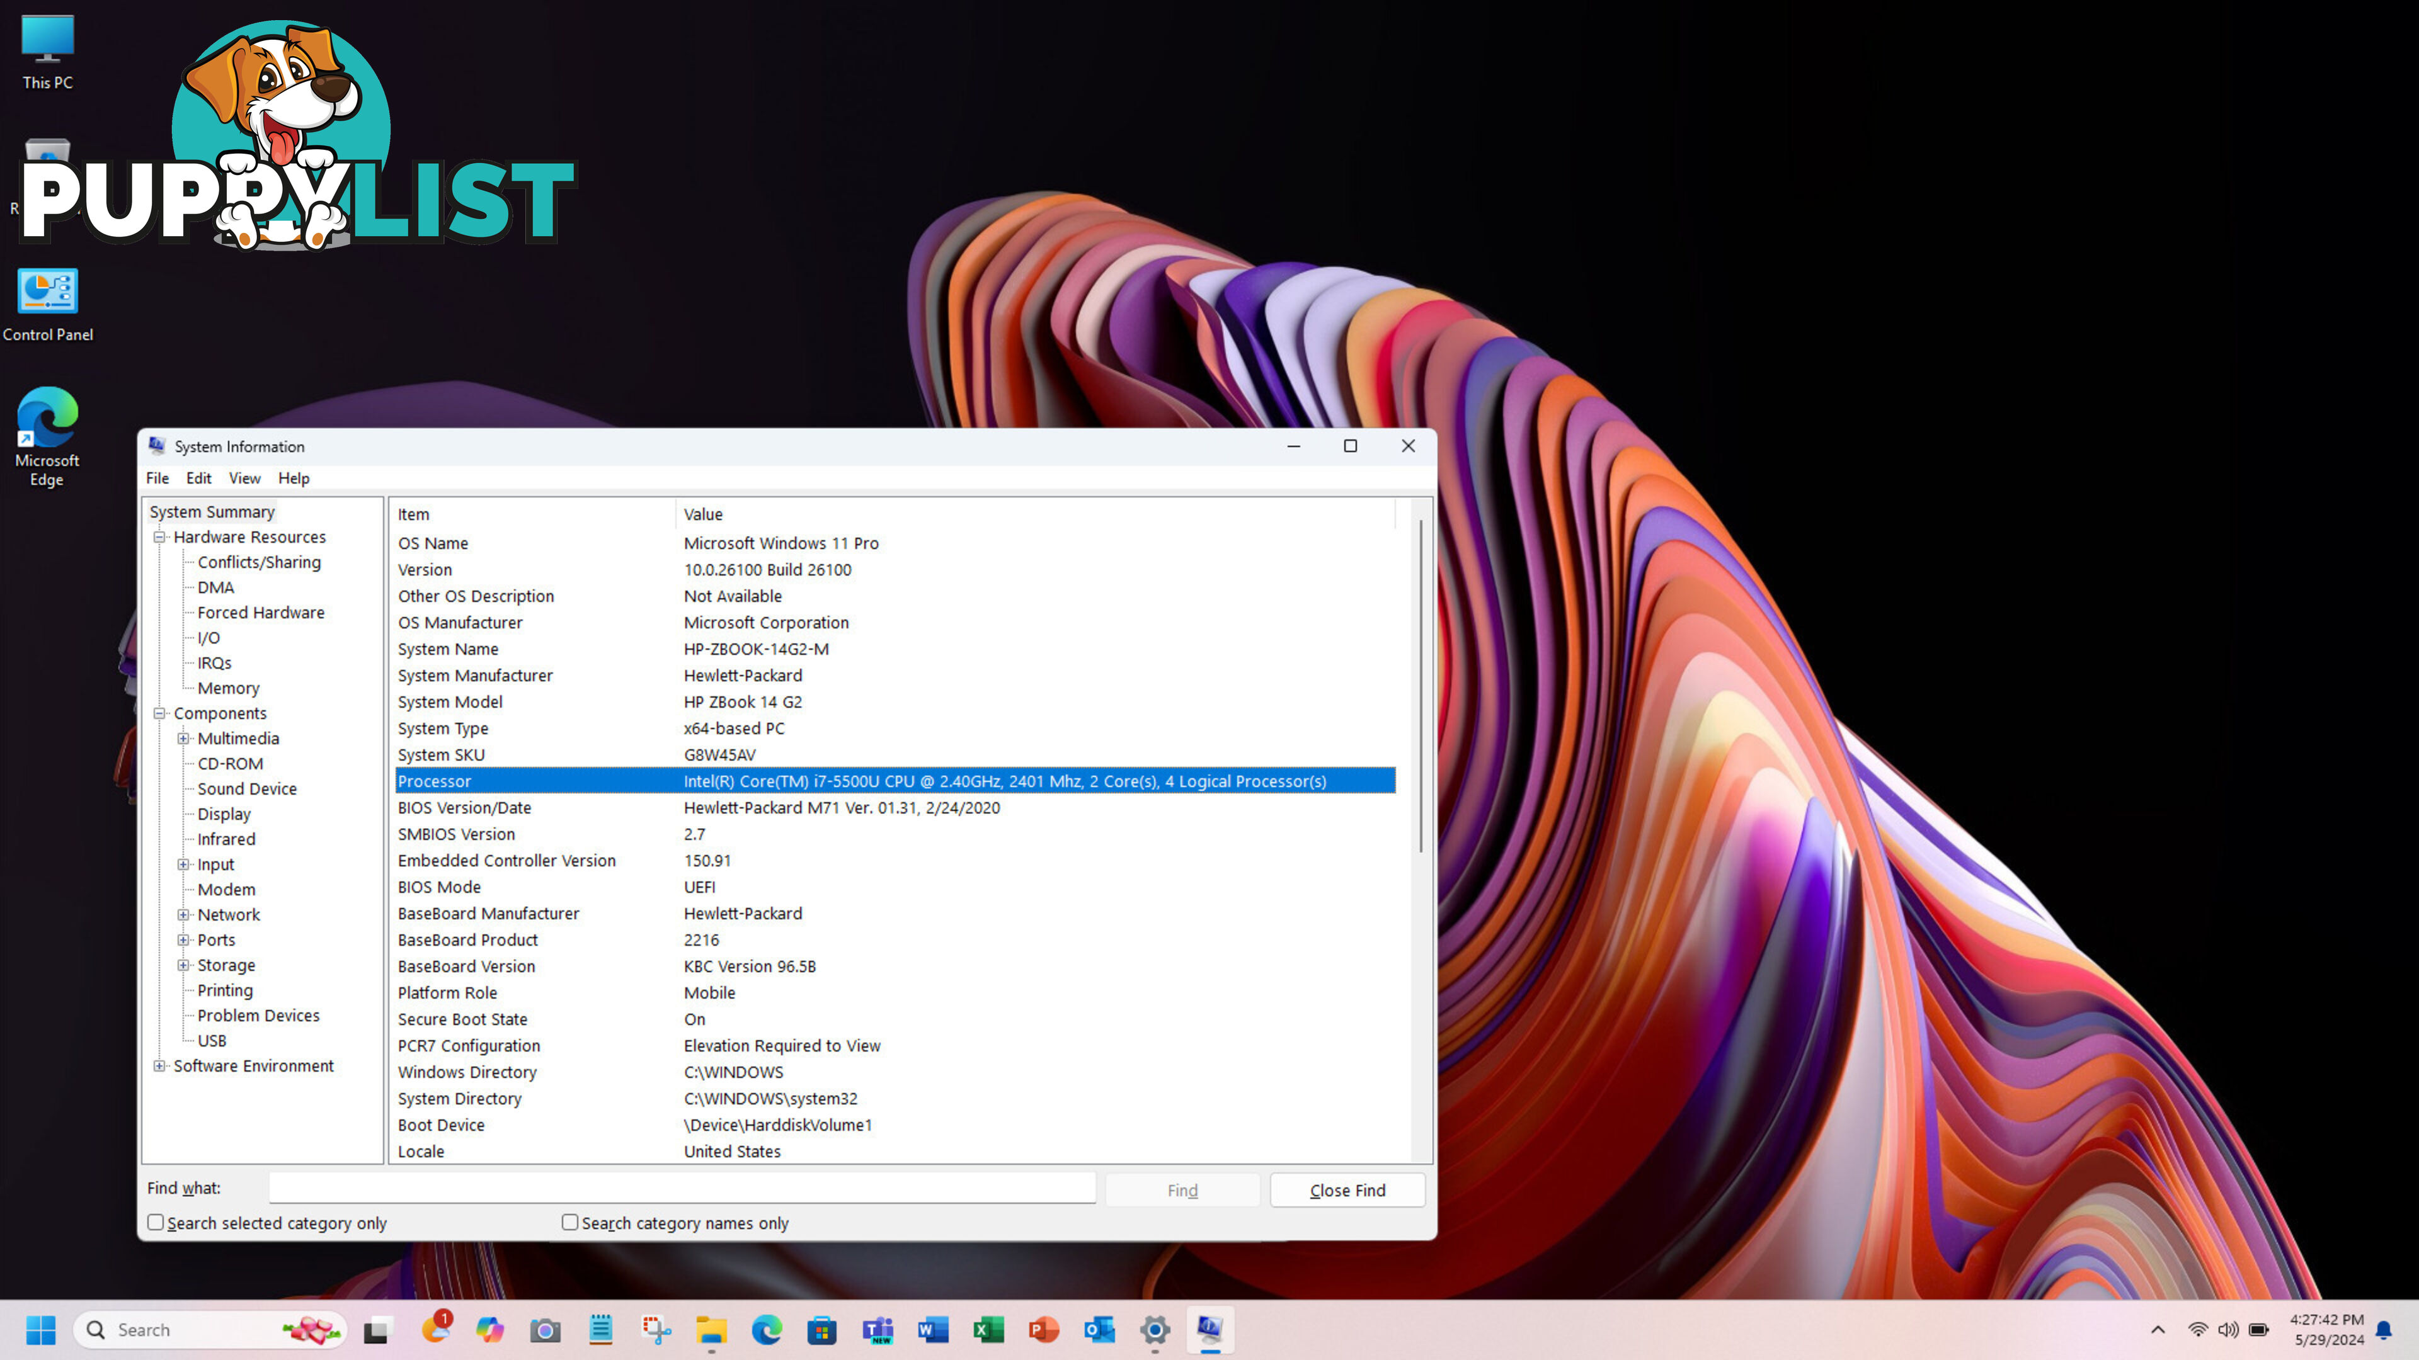
Task: Expand the Software Environment tree node
Action: (x=159, y=1065)
